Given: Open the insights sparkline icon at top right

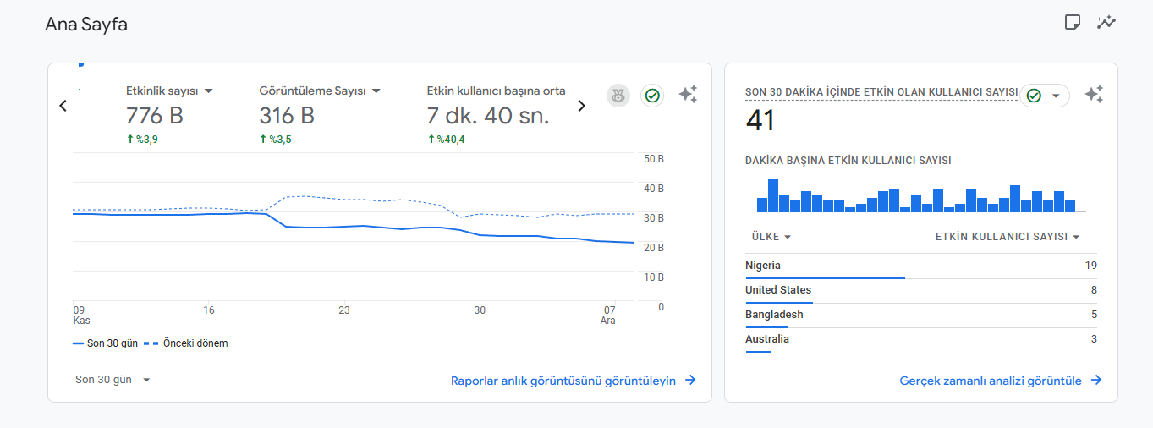Looking at the screenshot, I should [x=1106, y=22].
